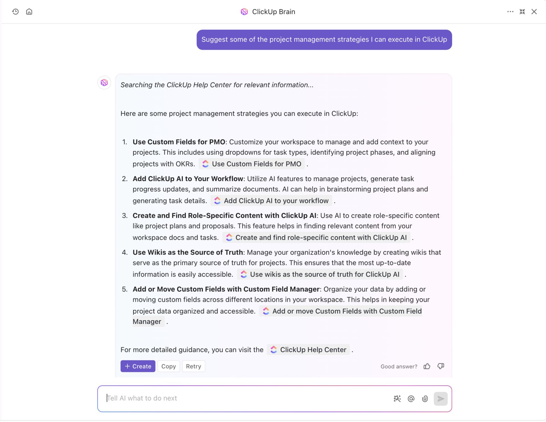Image resolution: width=546 pixels, height=422 pixels.
Task: Open AI prompt suggestions sparkle icon
Action: coord(397,399)
